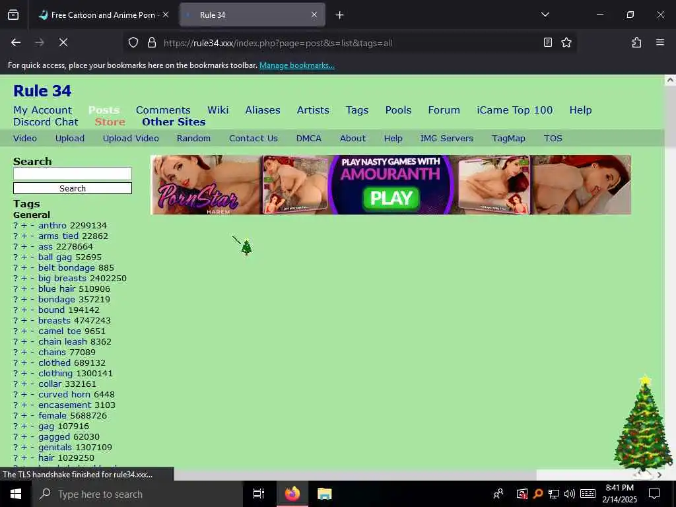Add the chains tag with plus

click(24, 352)
